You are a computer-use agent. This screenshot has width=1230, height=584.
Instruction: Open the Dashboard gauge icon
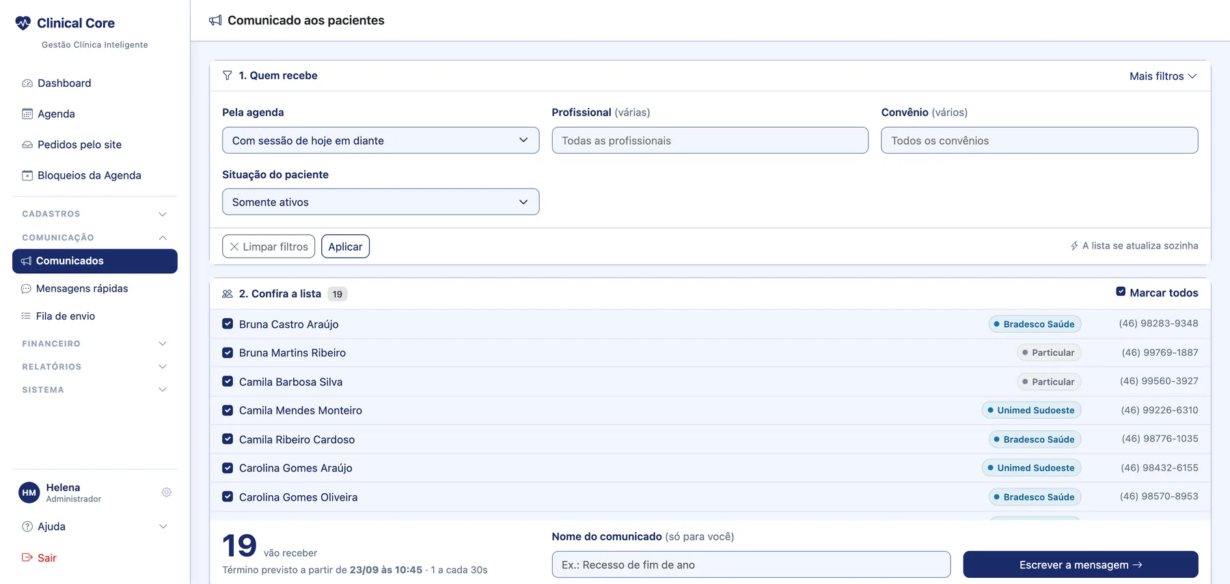pyautogui.click(x=27, y=83)
